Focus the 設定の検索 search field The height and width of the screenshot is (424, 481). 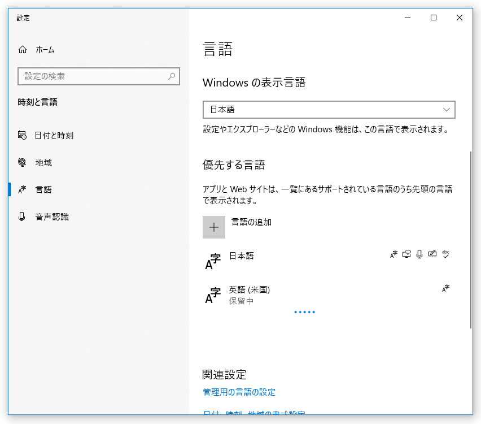point(99,76)
